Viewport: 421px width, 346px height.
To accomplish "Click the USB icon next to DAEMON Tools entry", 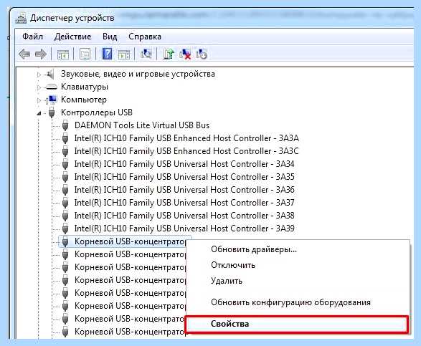I will [x=65, y=125].
